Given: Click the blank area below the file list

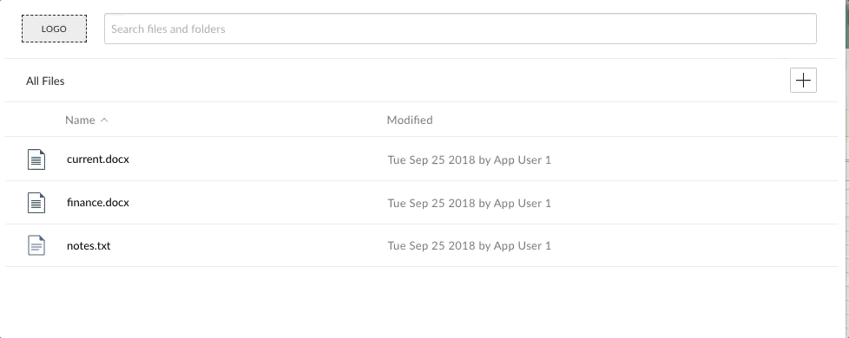Looking at the screenshot, I should pos(421,302).
